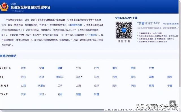Open the 贵州 platform link
Image resolution: width=181 pixels, height=112 pixels.
click(133, 68)
